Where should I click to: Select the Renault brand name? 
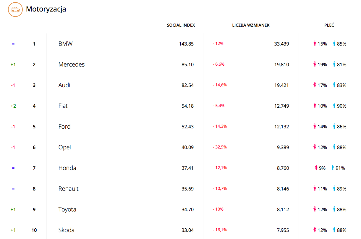click(69, 189)
